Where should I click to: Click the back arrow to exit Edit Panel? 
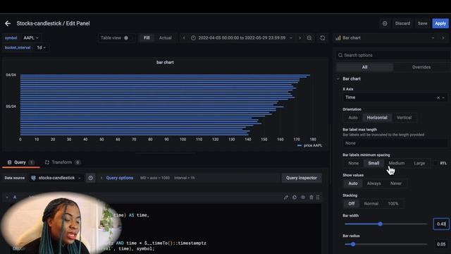tap(8, 23)
